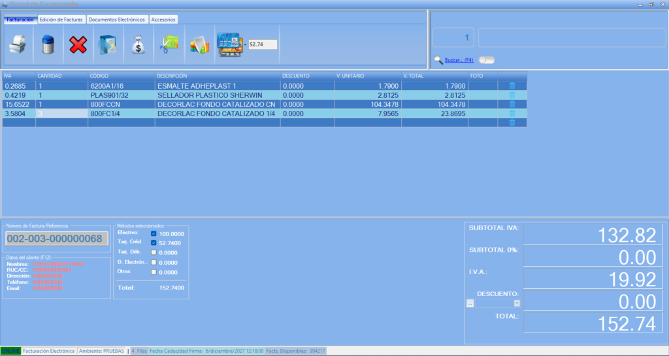Click the SUBTOTAL IVA amount 132.82
This screenshot has width=669, height=356.
coord(593,234)
